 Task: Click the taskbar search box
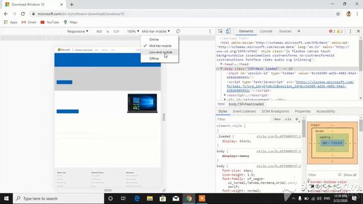pos(58,198)
